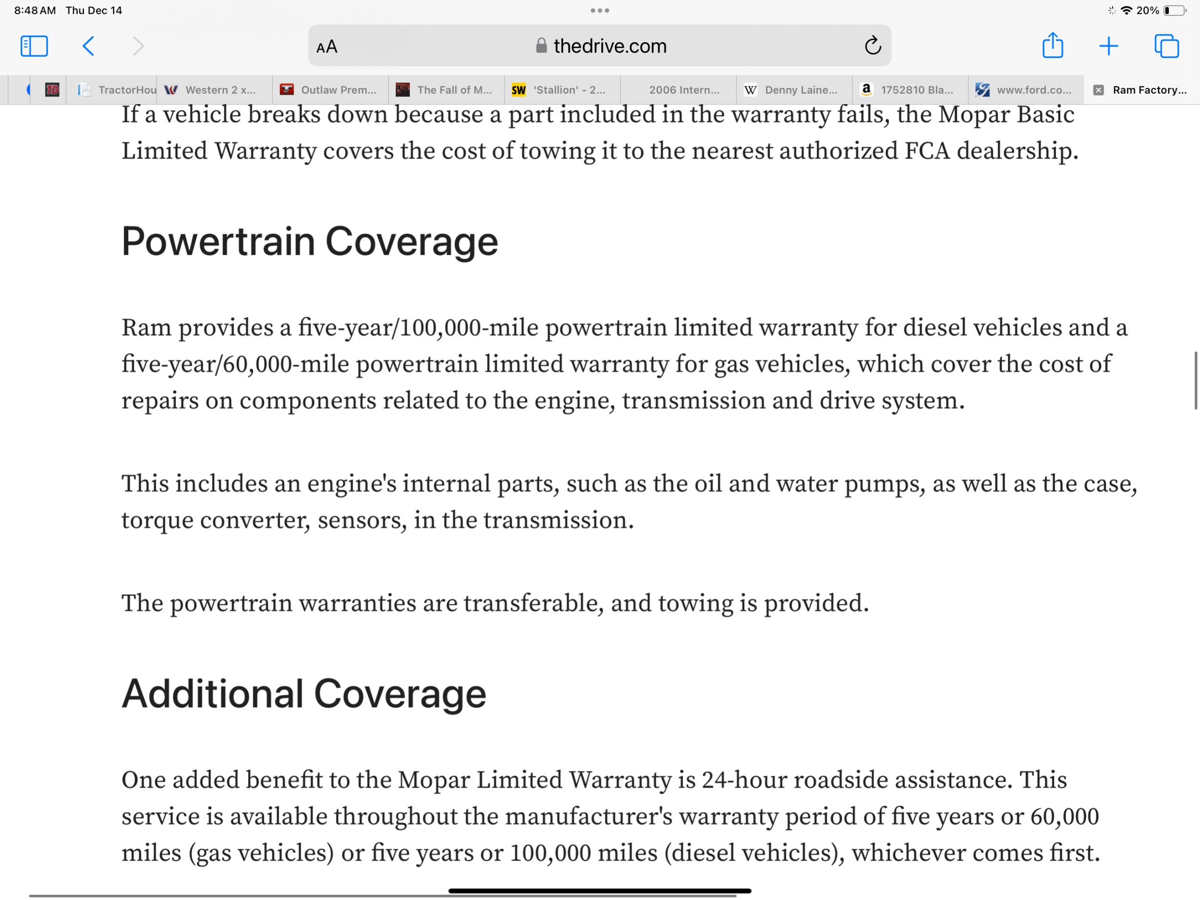Switch to the TractorHouse tab
Viewport: 1200px width, 900px height.
112,90
